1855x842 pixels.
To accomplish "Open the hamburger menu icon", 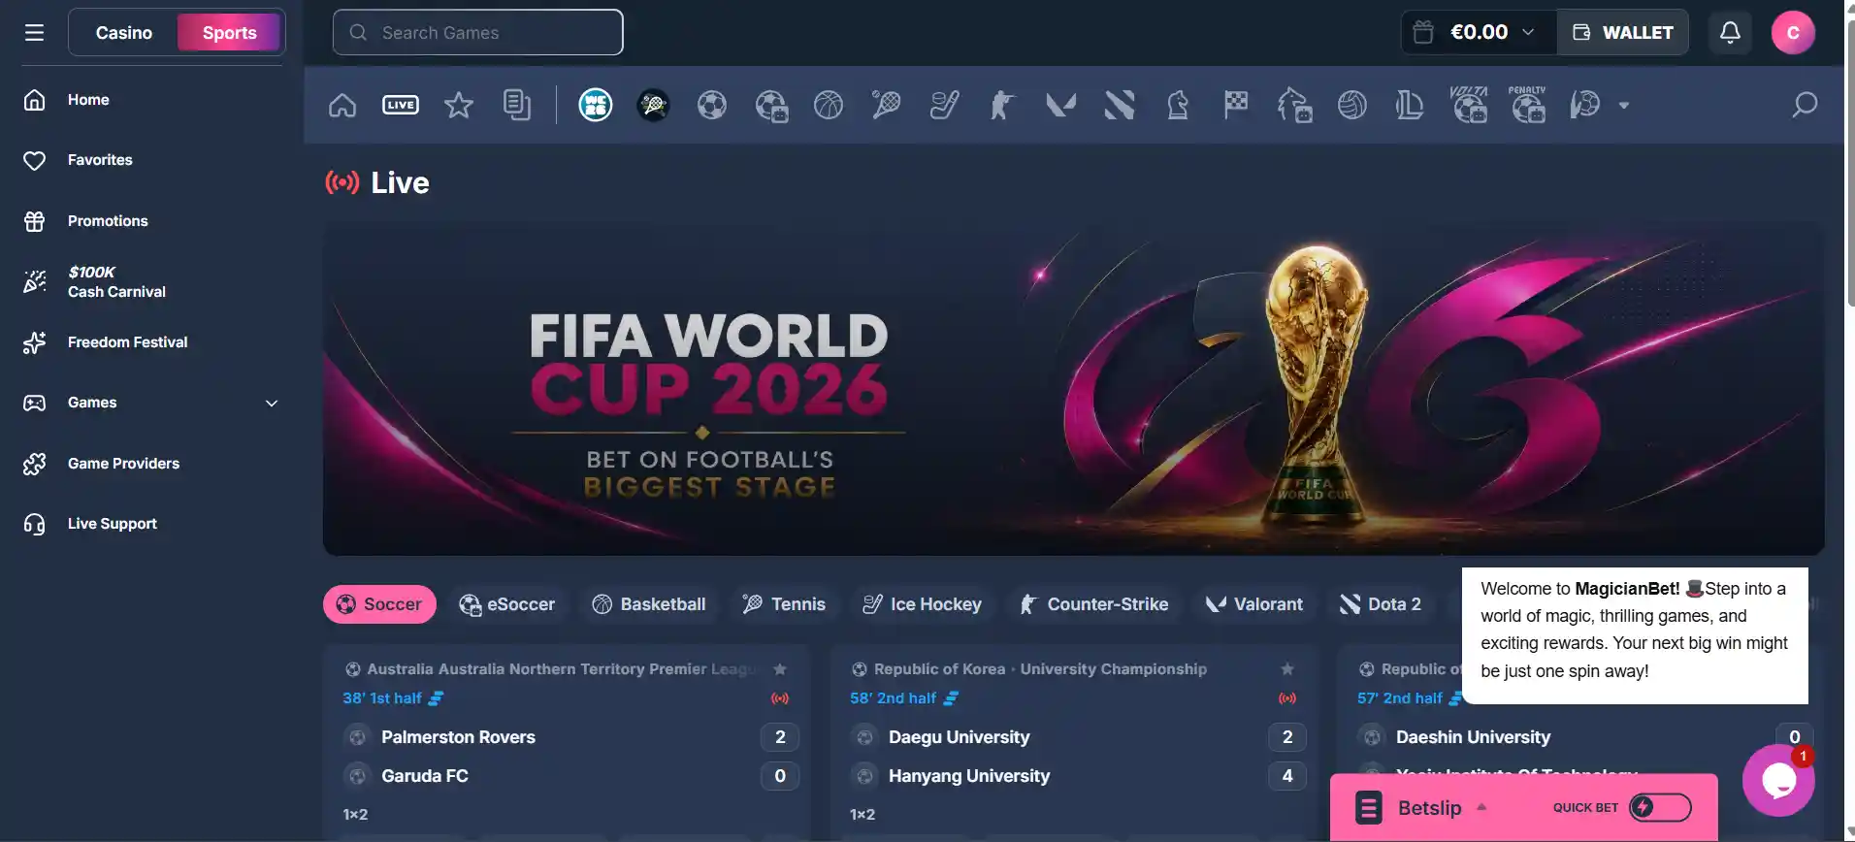I will (34, 33).
